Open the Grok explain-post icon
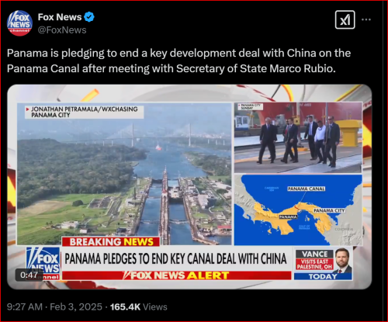388x322 pixels. pyautogui.click(x=345, y=19)
